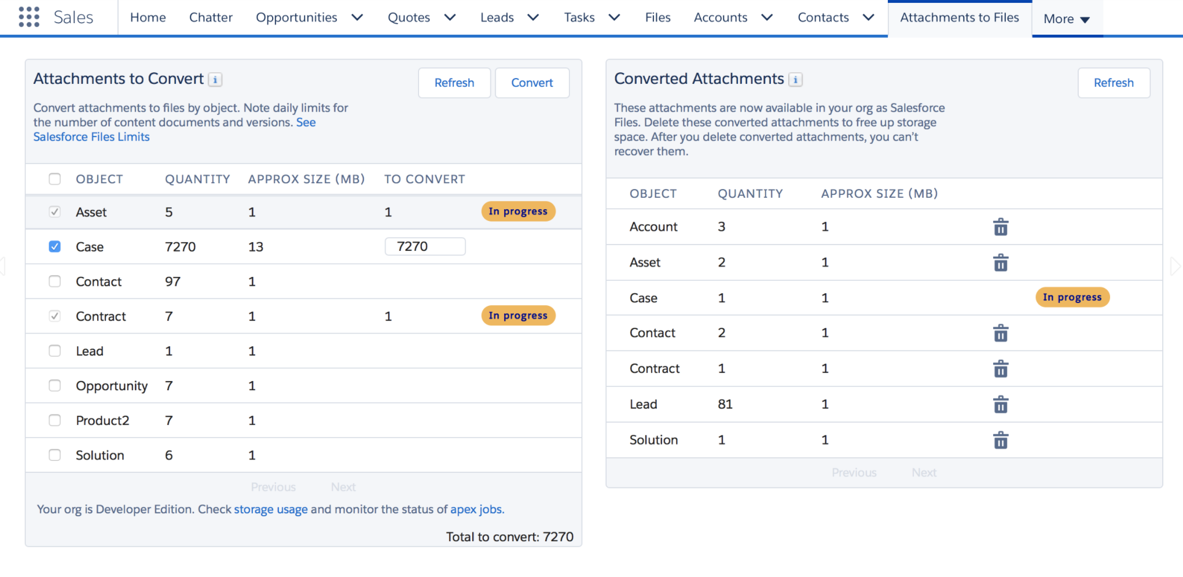Check the Opportunity row checkbox
The width and height of the screenshot is (1183, 577).
[54, 386]
